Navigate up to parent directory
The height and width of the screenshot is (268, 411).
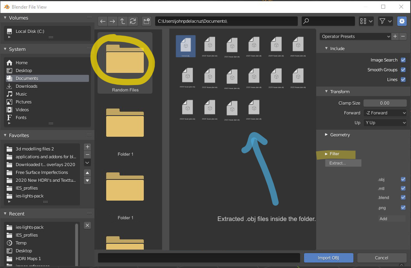coord(122,21)
